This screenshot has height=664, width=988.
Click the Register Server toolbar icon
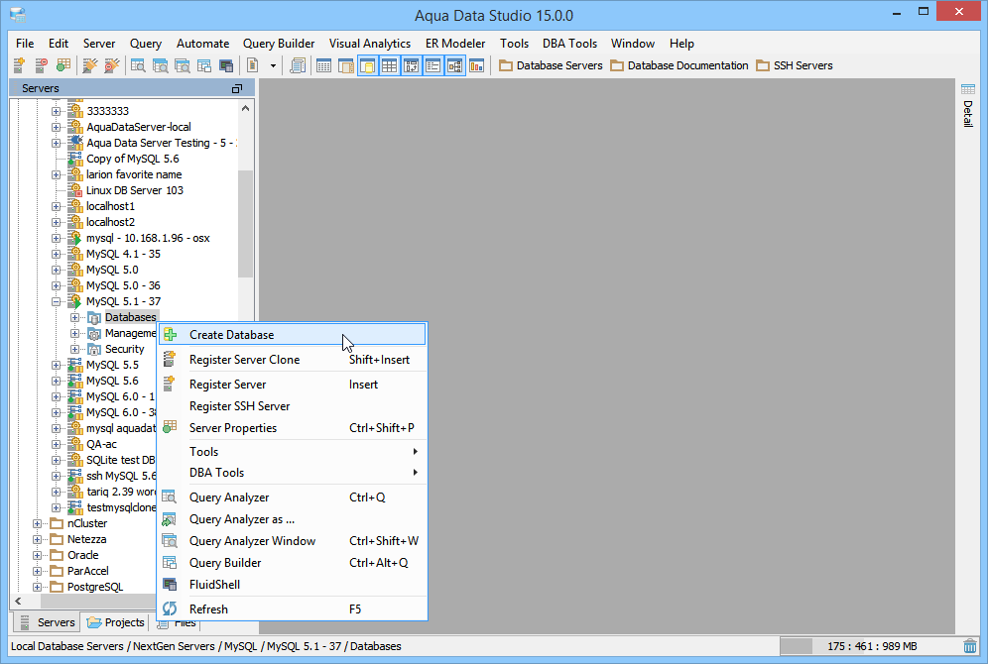[x=20, y=64]
